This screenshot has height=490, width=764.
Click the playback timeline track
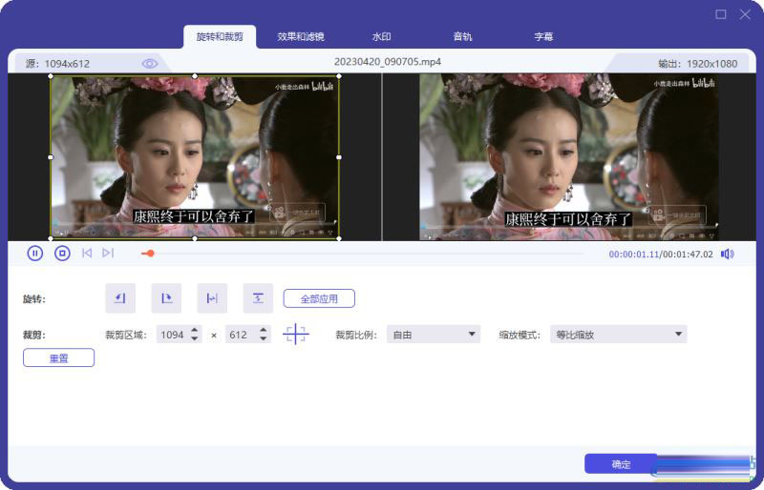pyautogui.click(x=363, y=253)
